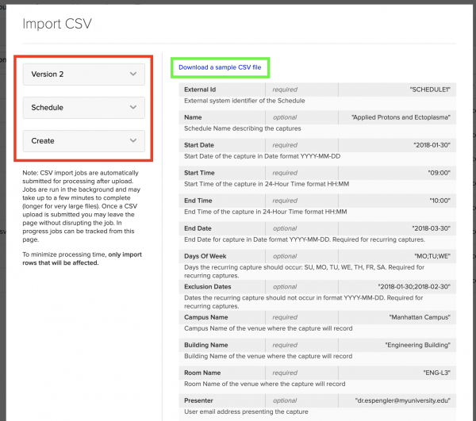Click the Presenter field label
The width and height of the screenshot is (476, 421).
[x=198, y=400]
